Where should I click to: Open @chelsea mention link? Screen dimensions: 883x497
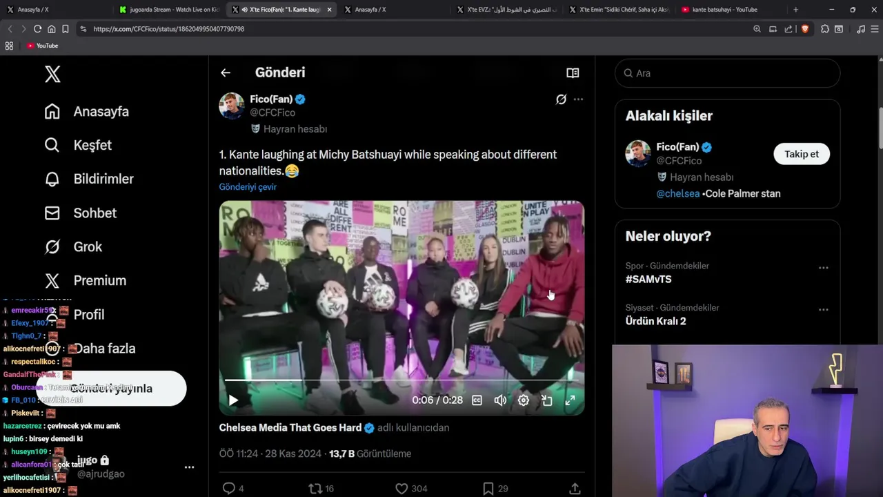pos(677,194)
